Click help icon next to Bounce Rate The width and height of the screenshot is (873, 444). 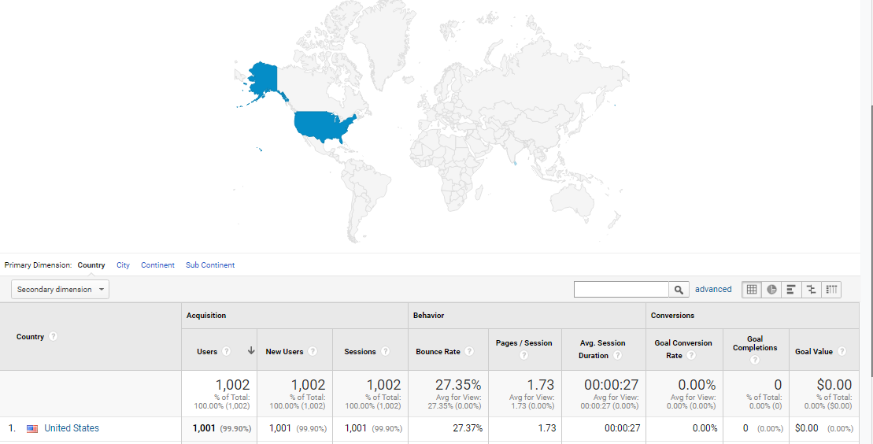click(x=469, y=352)
